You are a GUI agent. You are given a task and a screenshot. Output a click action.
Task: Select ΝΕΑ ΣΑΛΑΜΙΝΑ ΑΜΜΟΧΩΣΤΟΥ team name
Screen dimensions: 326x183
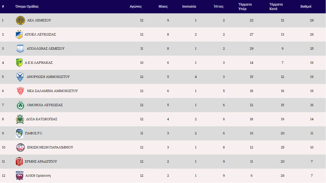pyautogui.click(x=53, y=91)
